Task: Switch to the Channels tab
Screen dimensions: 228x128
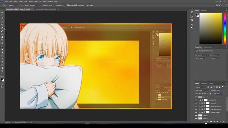Action: click(204, 84)
